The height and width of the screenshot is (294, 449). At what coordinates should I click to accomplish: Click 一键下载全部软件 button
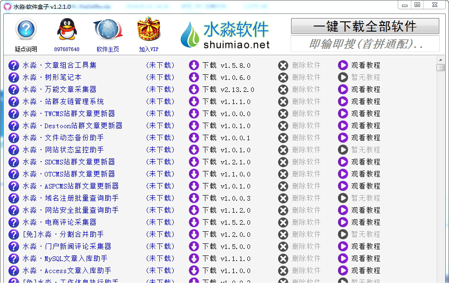[x=365, y=26]
